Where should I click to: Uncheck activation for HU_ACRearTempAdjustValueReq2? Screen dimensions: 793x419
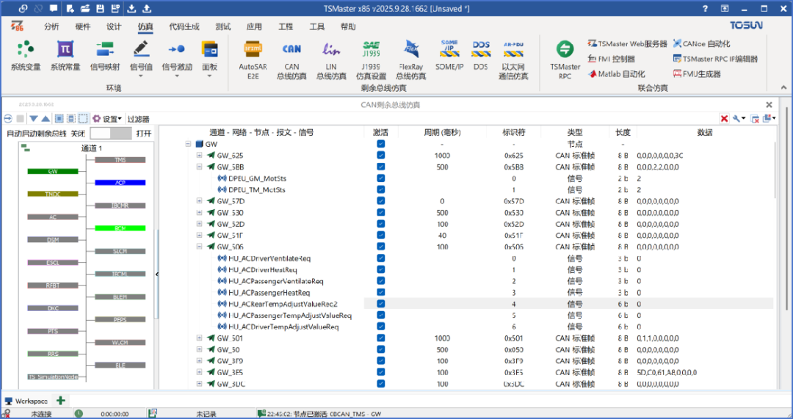click(381, 304)
